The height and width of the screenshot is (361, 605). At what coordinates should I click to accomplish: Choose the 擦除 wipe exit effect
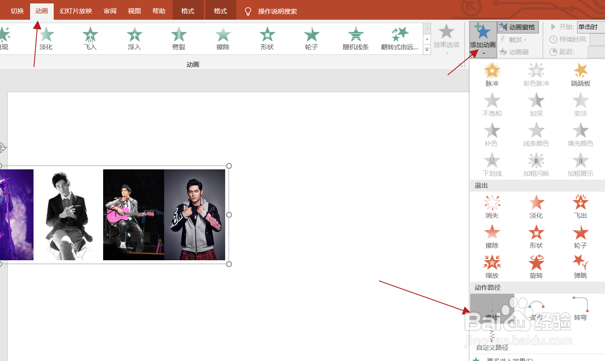pos(492,237)
